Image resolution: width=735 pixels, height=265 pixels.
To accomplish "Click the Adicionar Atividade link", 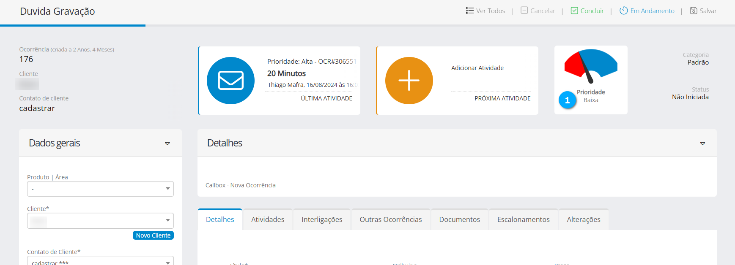I will pyautogui.click(x=477, y=68).
